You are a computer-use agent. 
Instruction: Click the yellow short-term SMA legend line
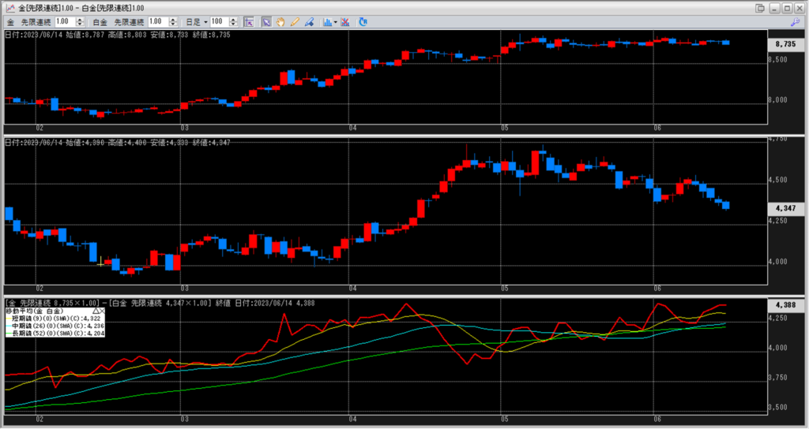pos(9,319)
